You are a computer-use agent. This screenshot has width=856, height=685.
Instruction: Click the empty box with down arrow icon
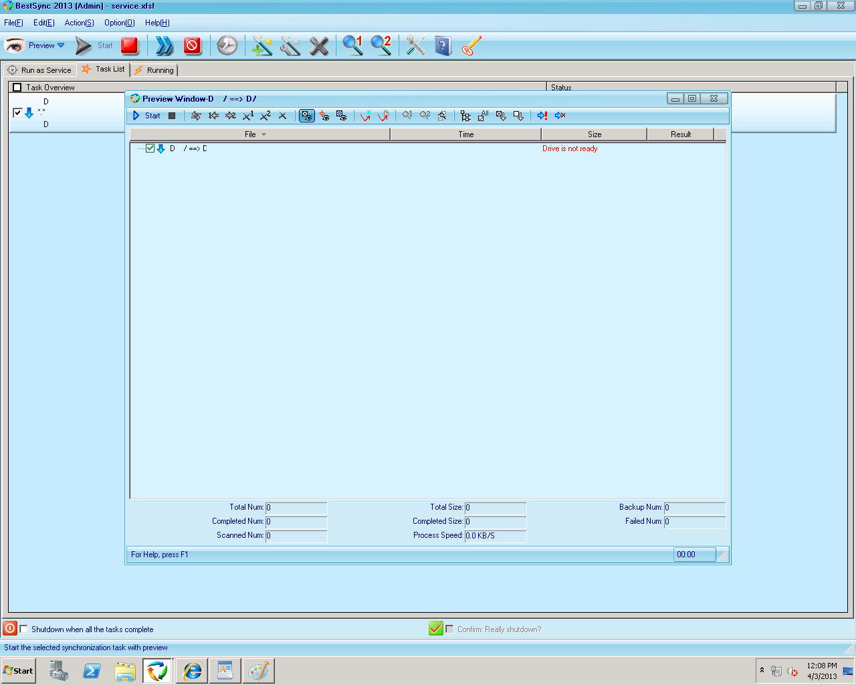(518, 116)
